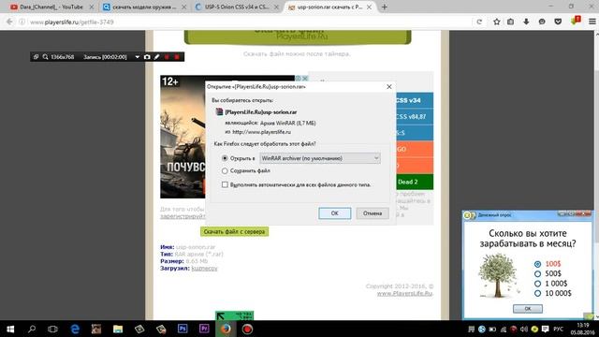Click the pencil draw icon on recorder bar
Viewport: 599px width, 337px height.
156,57
